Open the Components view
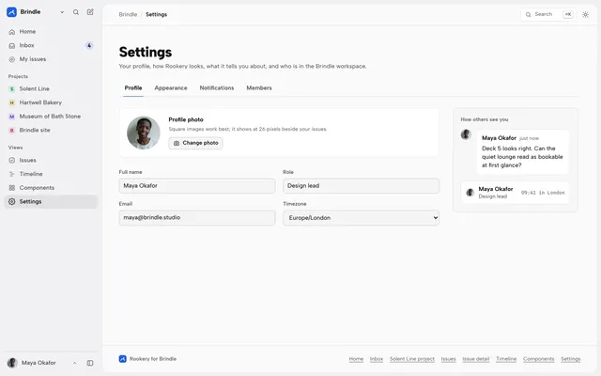The width and height of the screenshot is (601, 376). (51, 188)
